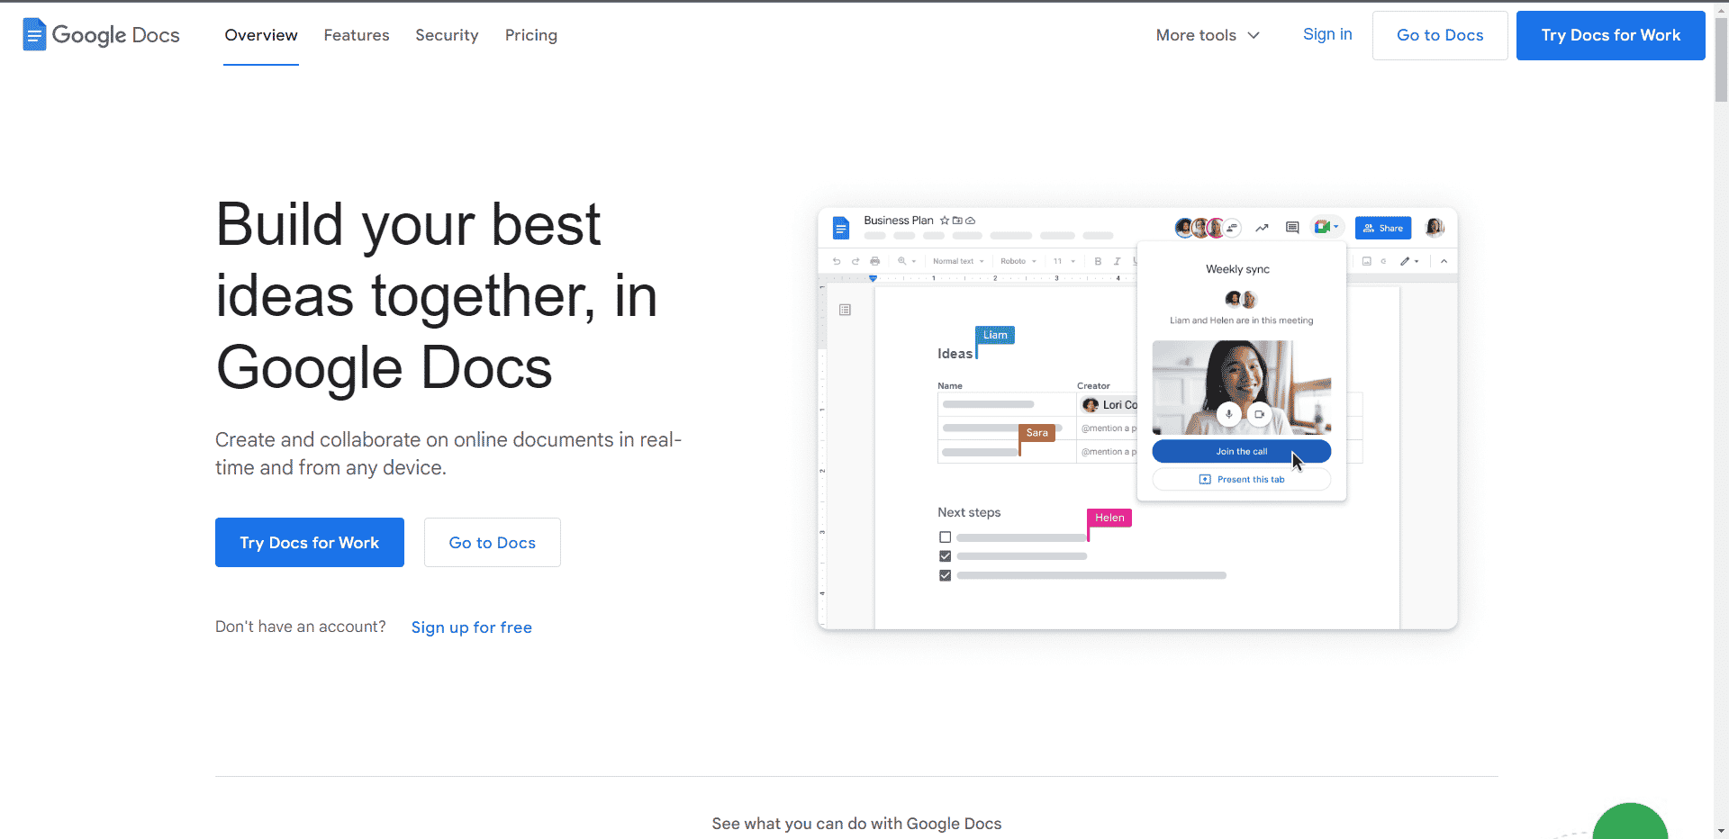Screen dimensions: 1729x839
Task: Click the account profile avatar in illustration
Action: point(1435,227)
